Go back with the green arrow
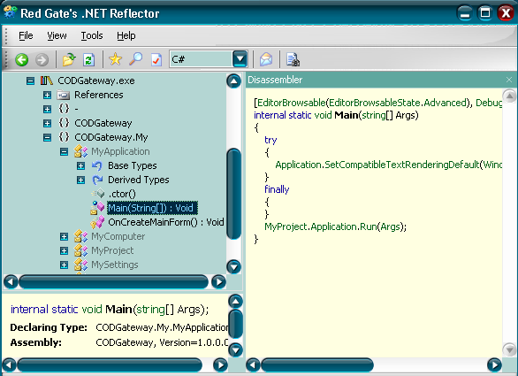The height and width of the screenshot is (376, 518). [x=22, y=60]
